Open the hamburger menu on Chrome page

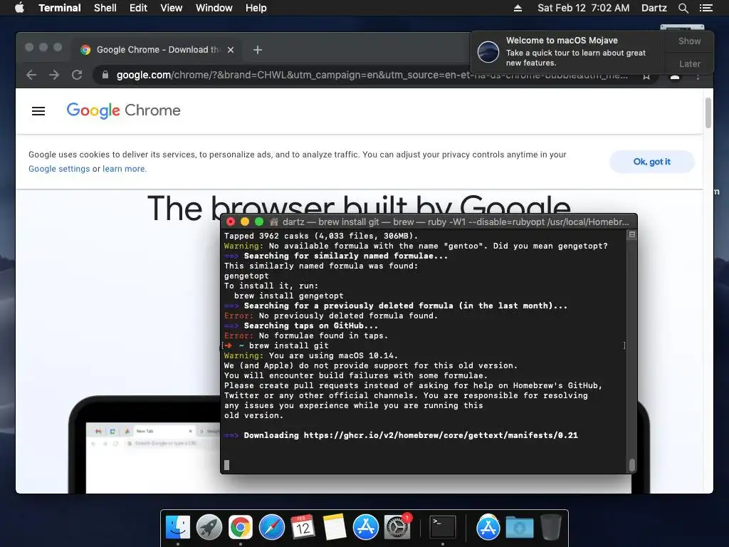(x=38, y=110)
